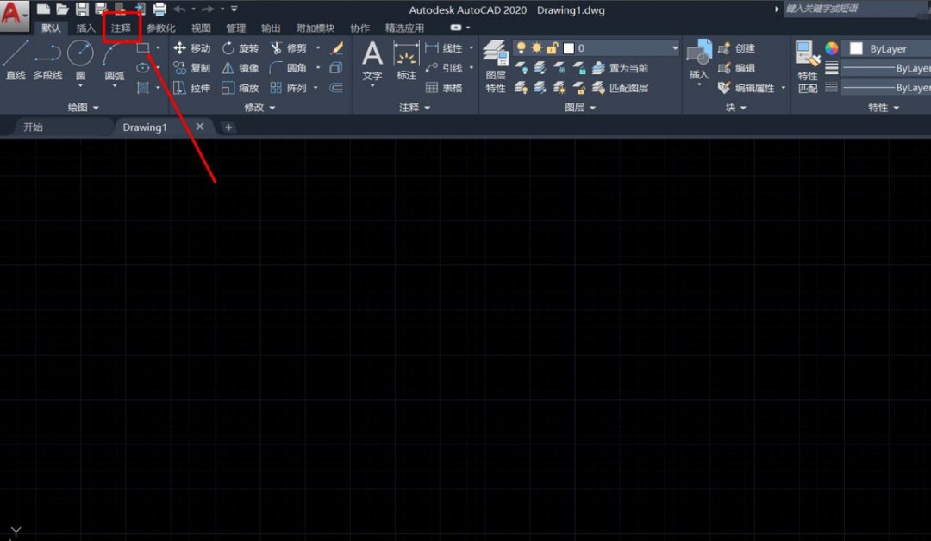The width and height of the screenshot is (931, 541).
Task: Switch to the Parametric (参数化) ribbon tab
Action: (x=159, y=27)
